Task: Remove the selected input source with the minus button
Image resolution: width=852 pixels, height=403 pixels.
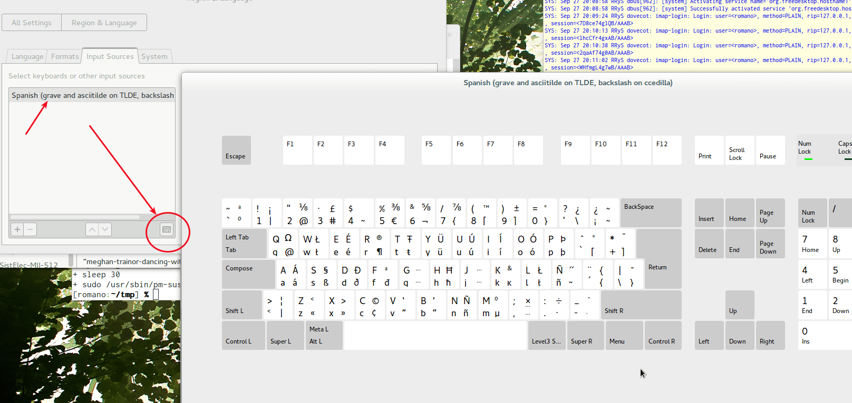Action: [x=31, y=229]
